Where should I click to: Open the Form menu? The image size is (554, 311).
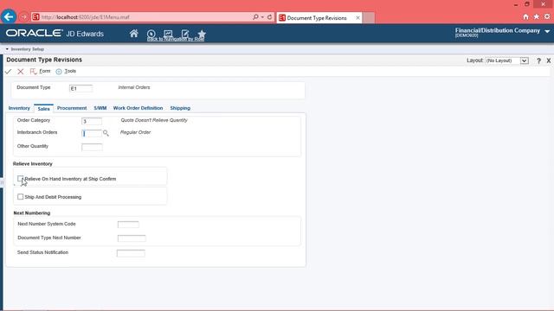pyautogui.click(x=45, y=71)
